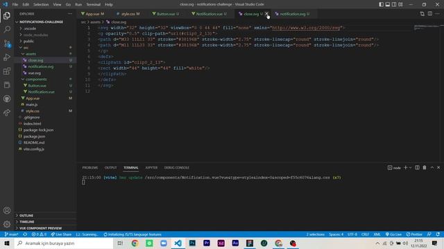Image resolution: width=444 pixels, height=249 pixels.
Task: Toggle secondary side bar layout icon
Action: tap(394, 4)
